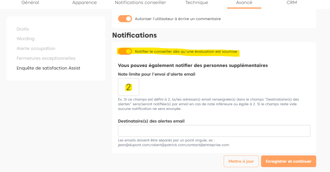Select the Avancé tab
The height and width of the screenshot is (172, 330).
pos(244,3)
